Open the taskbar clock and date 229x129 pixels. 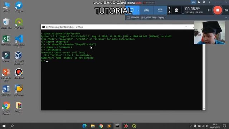215,126
